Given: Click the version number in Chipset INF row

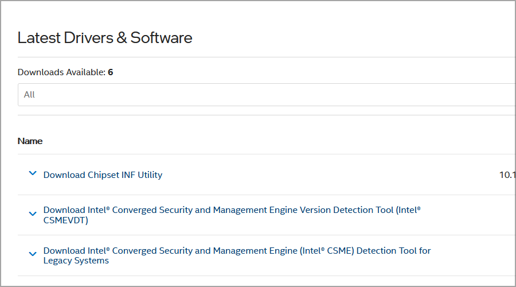Looking at the screenshot, I should (x=507, y=175).
